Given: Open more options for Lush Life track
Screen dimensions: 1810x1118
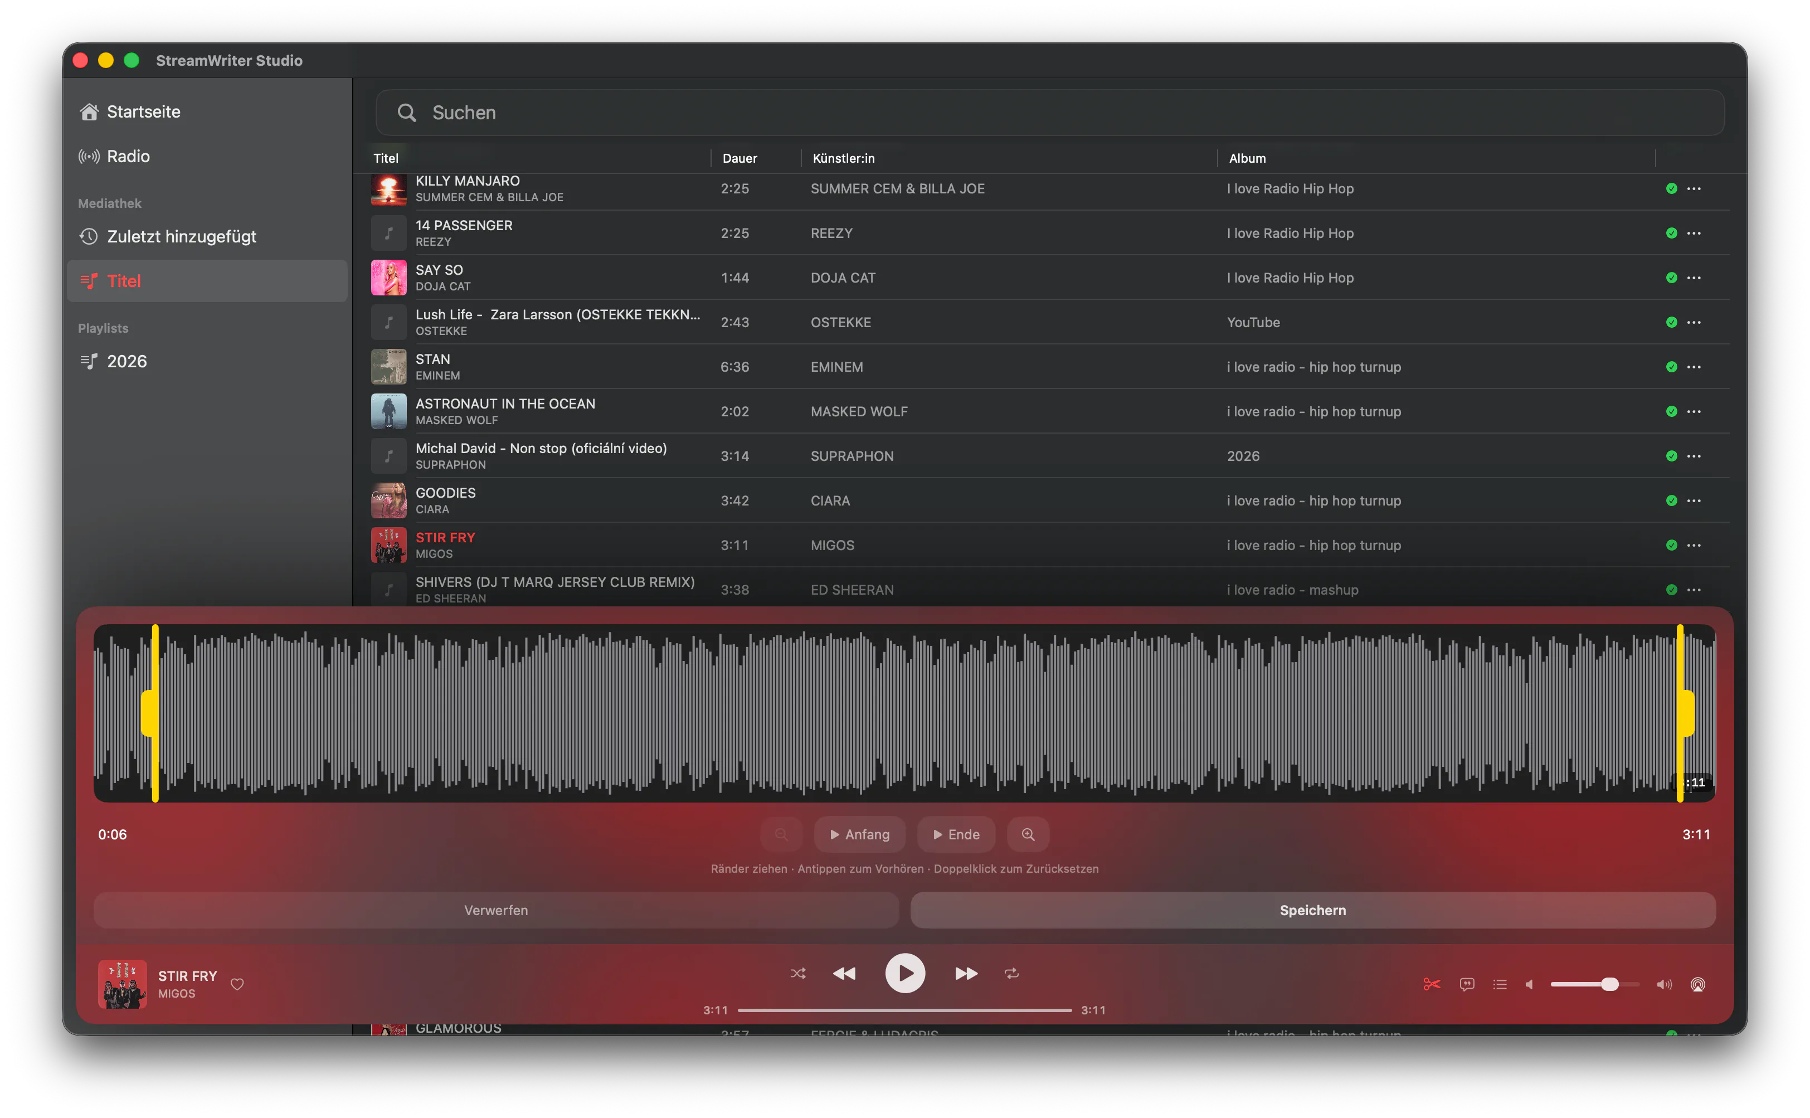Looking at the screenshot, I should 1694,322.
